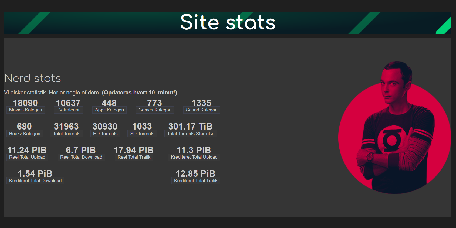The image size is (456, 228).
Task: Select the 17.94 PiB traffic value
Action: 134,150
